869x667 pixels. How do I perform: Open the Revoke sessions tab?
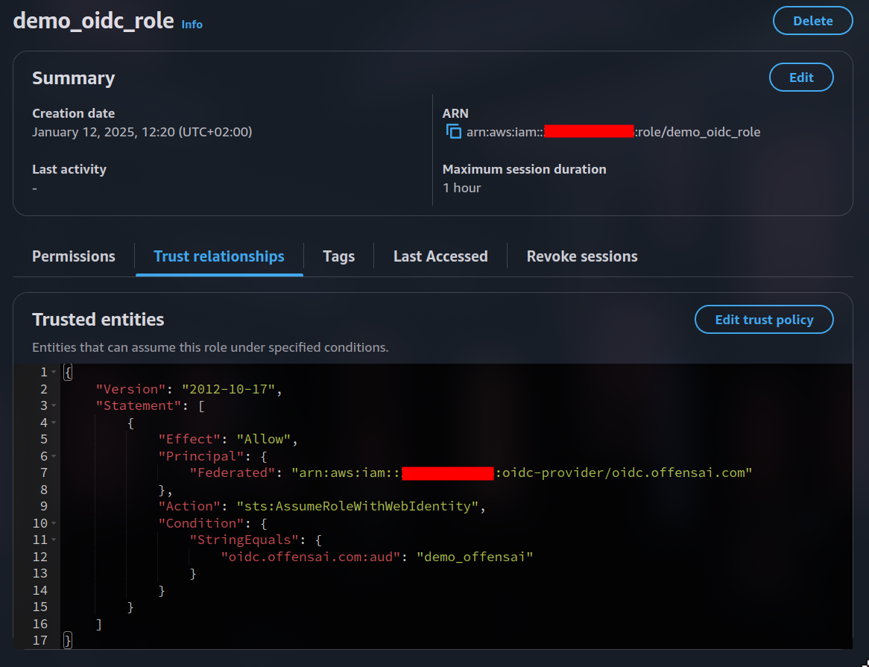[582, 256]
